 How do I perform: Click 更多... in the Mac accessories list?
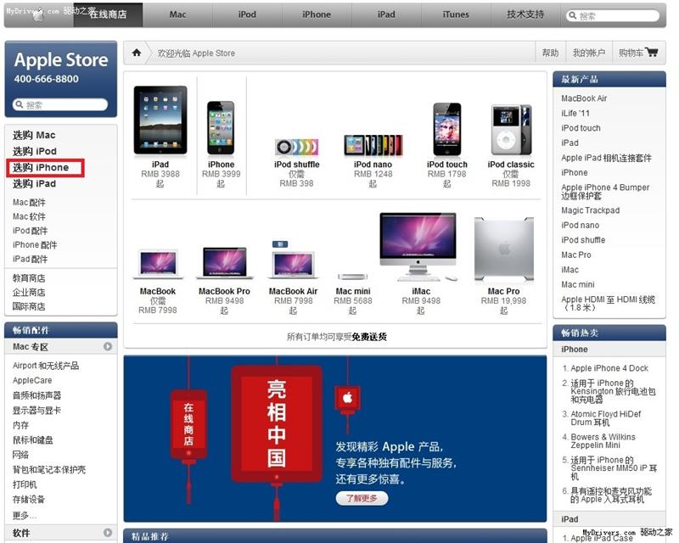(25, 515)
